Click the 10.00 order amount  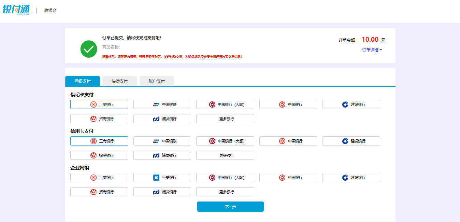(x=370, y=40)
